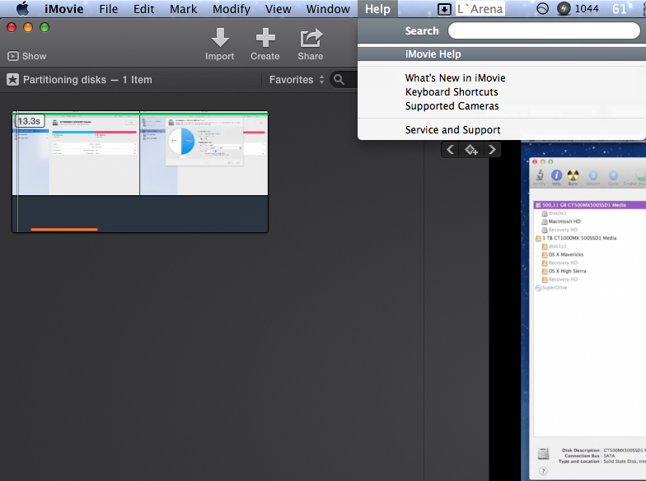Open the Mark menu

pos(183,8)
